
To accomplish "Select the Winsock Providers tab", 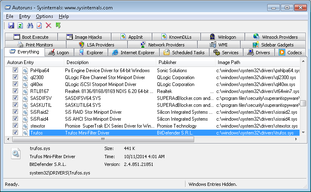I will (275, 37).
